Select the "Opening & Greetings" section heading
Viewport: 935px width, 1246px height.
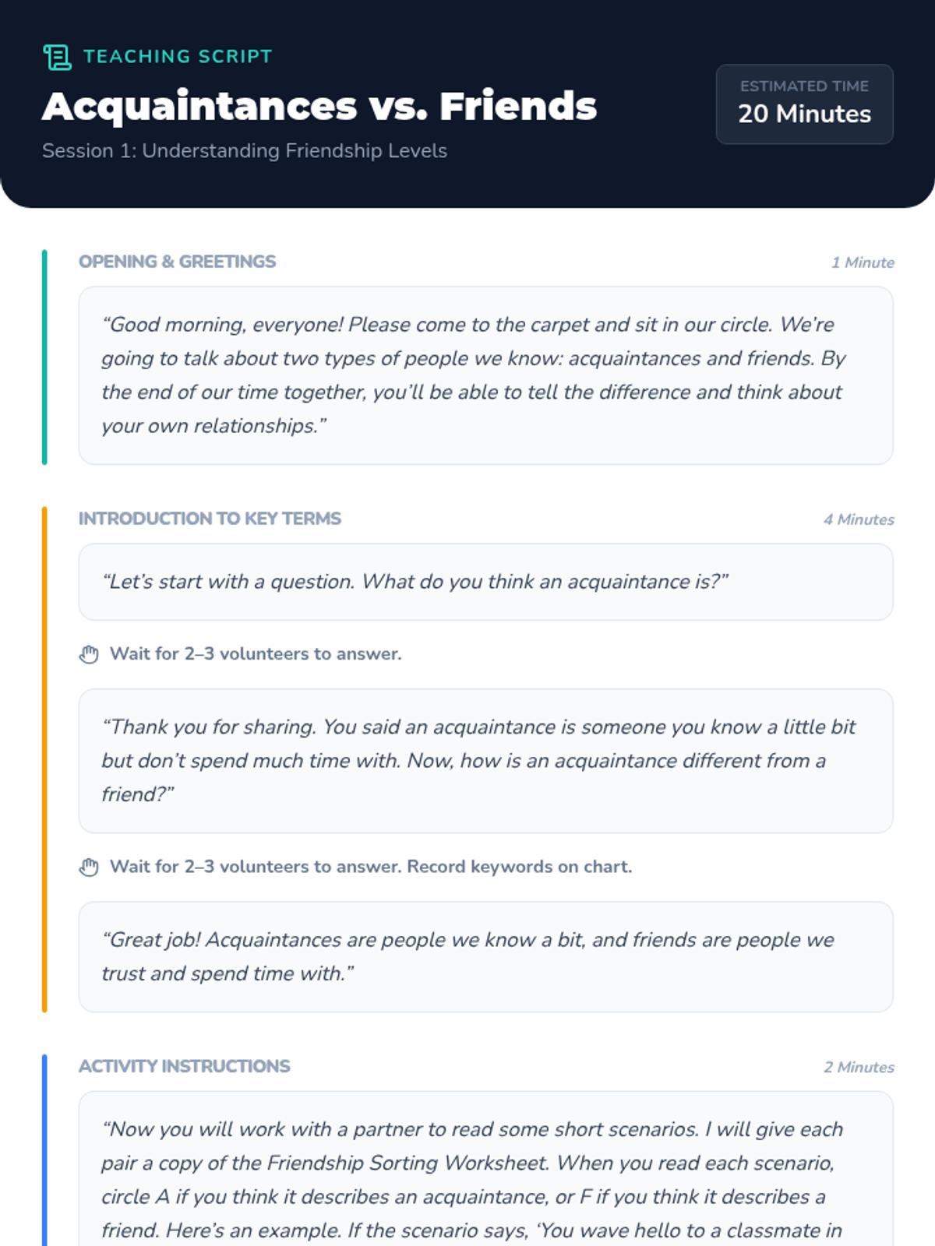178,262
